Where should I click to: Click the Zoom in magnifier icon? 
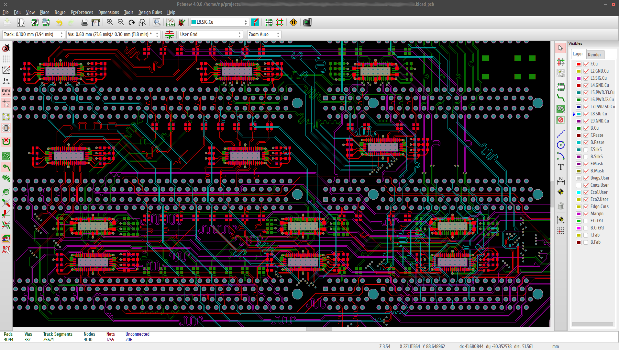pyautogui.click(x=110, y=22)
